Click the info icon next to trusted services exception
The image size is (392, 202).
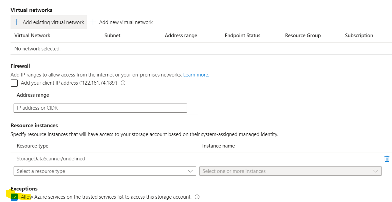[197, 197]
